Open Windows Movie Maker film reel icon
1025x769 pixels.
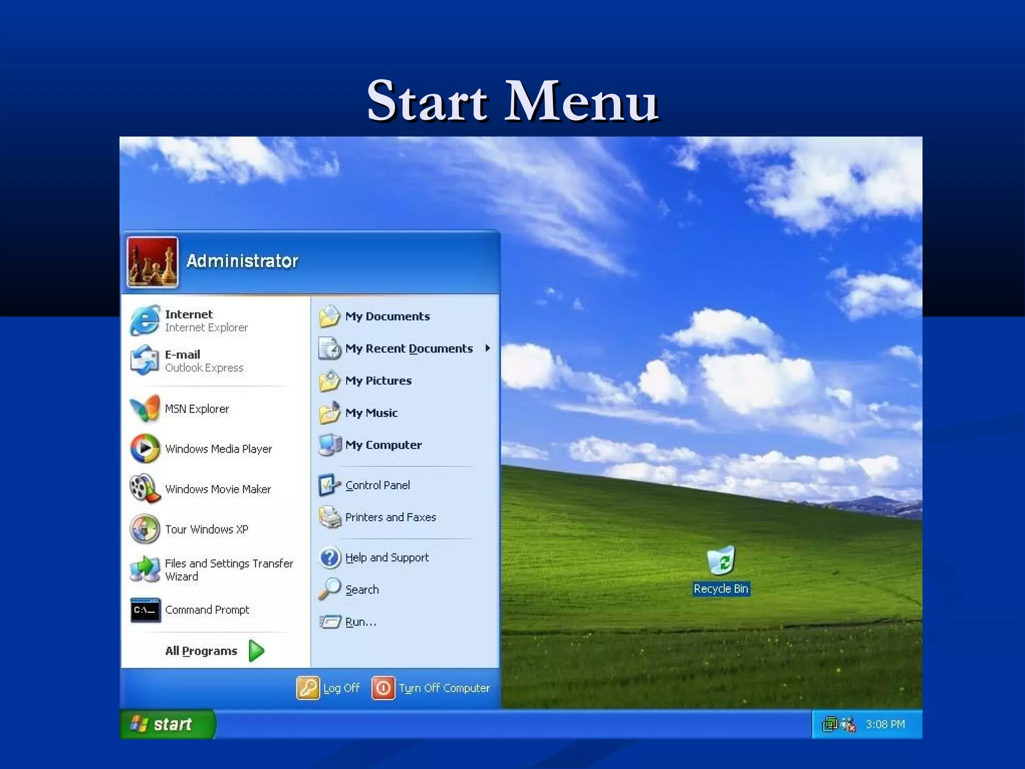[145, 489]
